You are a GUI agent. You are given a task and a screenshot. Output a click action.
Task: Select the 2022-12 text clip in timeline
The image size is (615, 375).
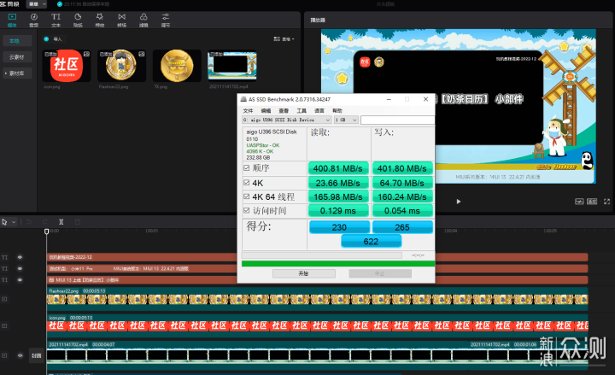click(317, 257)
